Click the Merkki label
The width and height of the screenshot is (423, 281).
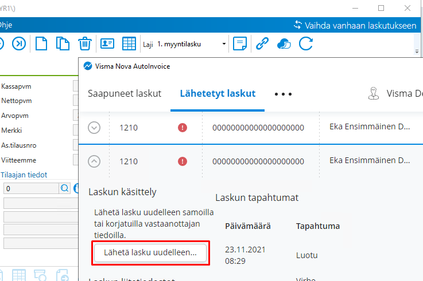pos(11,130)
